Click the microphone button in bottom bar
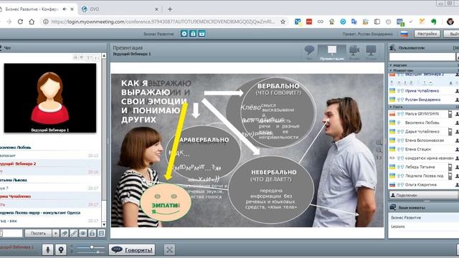This screenshot has width=459, height=258. point(48,249)
